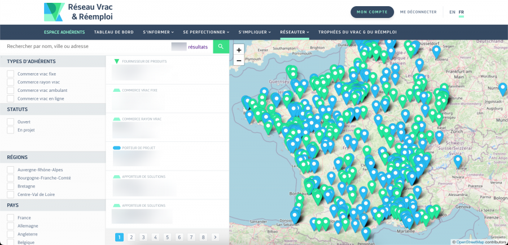Click the search by name or city field

85,47
